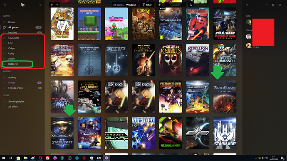
Task: Open the GOG.com bookmark
Action: (x=13, y=38)
